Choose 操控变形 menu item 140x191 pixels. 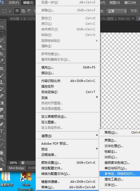point(68,86)
